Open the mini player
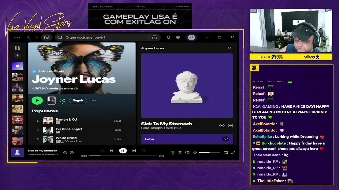 [226, 153]
